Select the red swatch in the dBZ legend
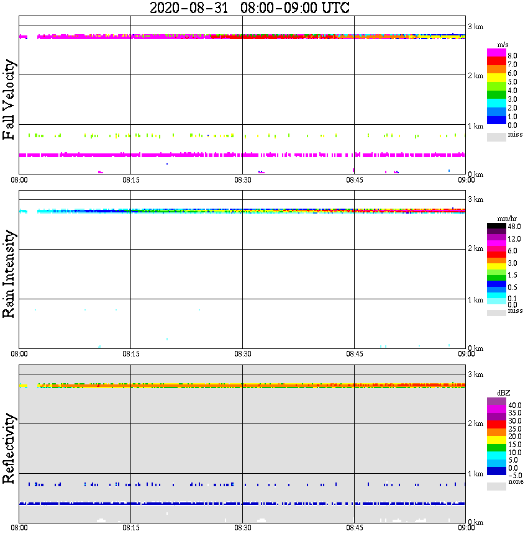 [496, 425]
